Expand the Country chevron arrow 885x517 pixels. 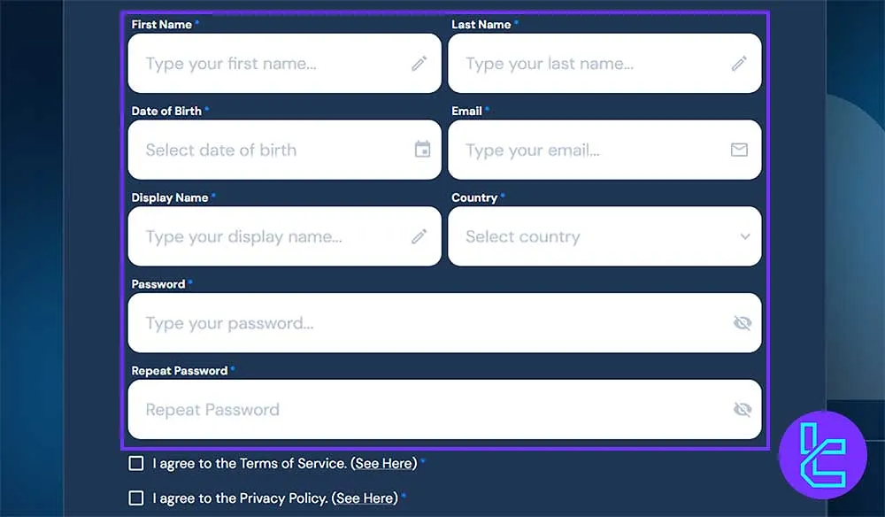(x=745, y=236)
